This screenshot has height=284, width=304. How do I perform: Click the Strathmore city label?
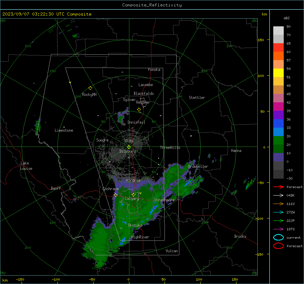tap(164, 200)
